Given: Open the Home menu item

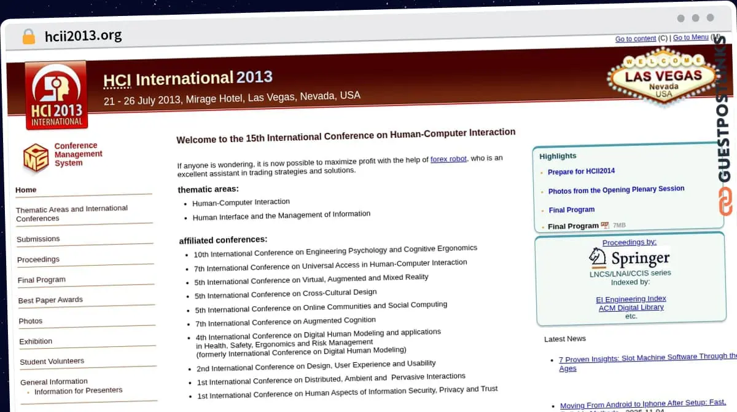Looking at the screenshot, I should tap(26, 190).
